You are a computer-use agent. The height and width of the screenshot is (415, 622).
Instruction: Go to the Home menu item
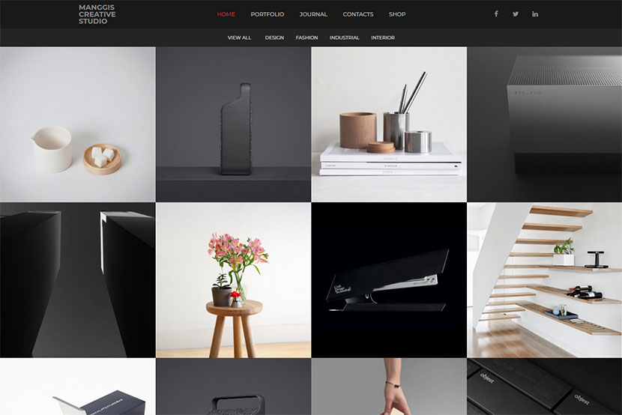pos(226,14)
